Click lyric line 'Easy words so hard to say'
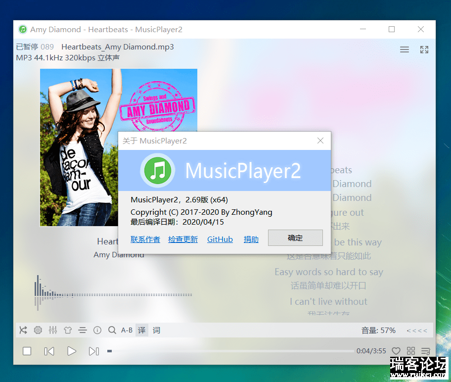451x382 pixels. click(x=329, y=272)
